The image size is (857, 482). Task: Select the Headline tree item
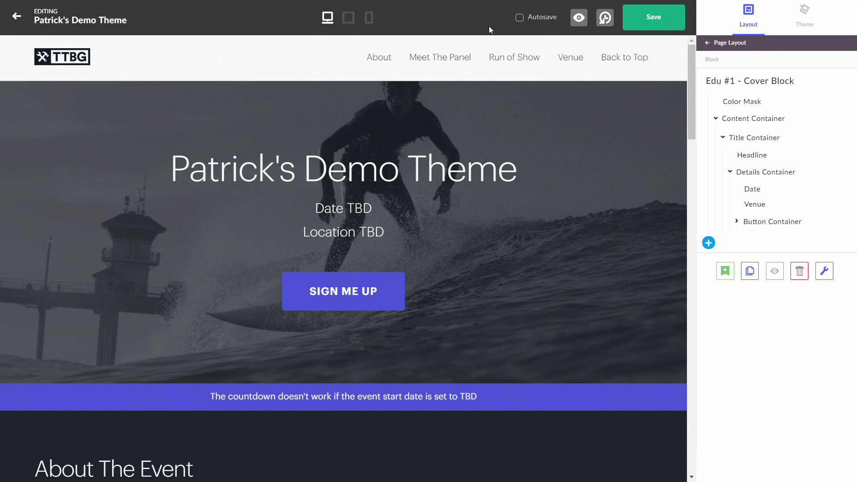click(752, 155)
